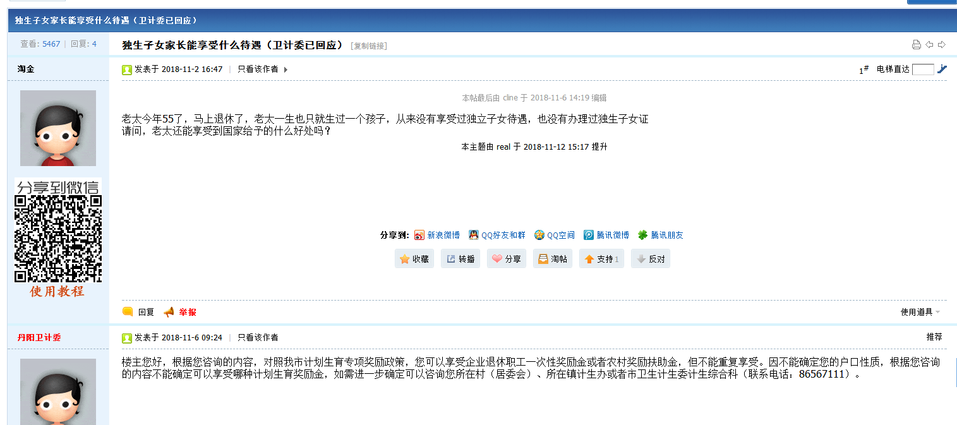Viewport: 957px width, 425px height.
Task: Open 淘金 user profile name
Action: click(26, 69)
